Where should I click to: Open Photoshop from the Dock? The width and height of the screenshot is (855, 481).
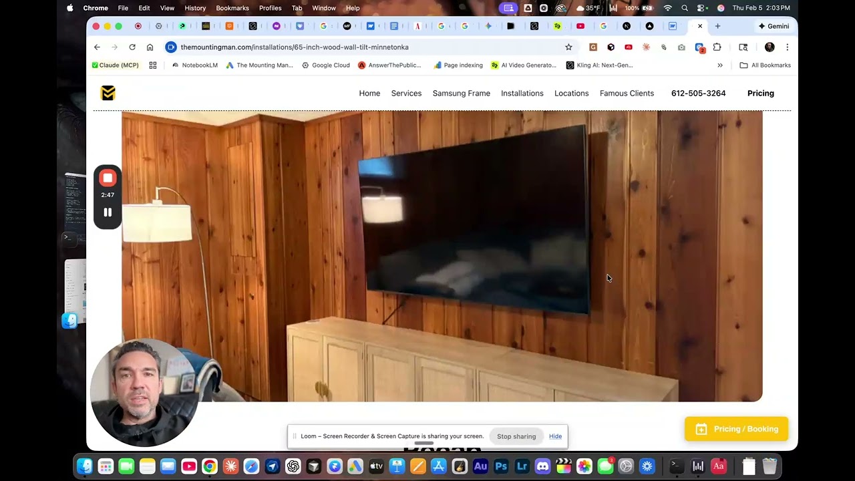pos(501,466)
